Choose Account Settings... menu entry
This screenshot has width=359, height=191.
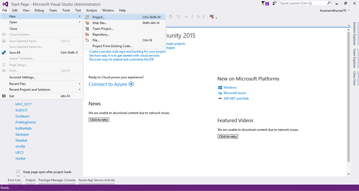41,77
